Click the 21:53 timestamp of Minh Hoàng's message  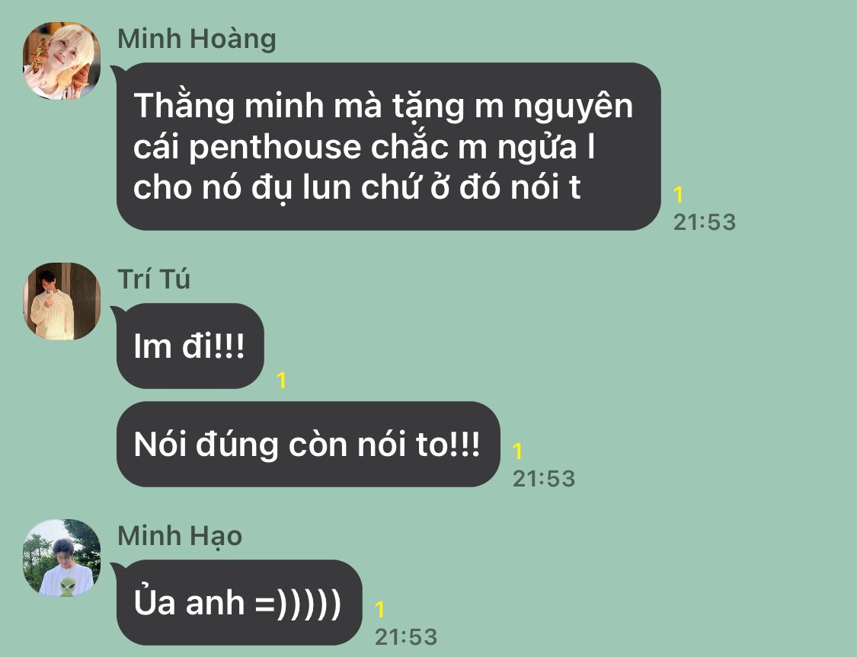click(705, 222)
